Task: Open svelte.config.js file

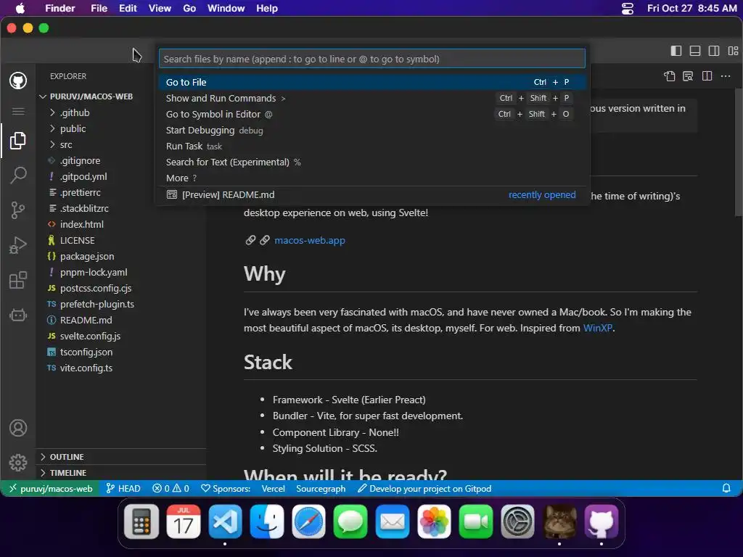Action: coord(121,337)
